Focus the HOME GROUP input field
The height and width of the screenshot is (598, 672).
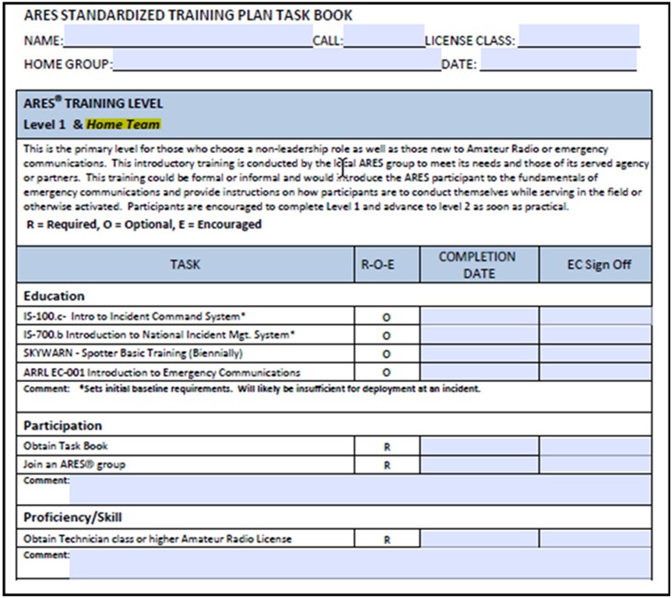(x=276, y=63)
